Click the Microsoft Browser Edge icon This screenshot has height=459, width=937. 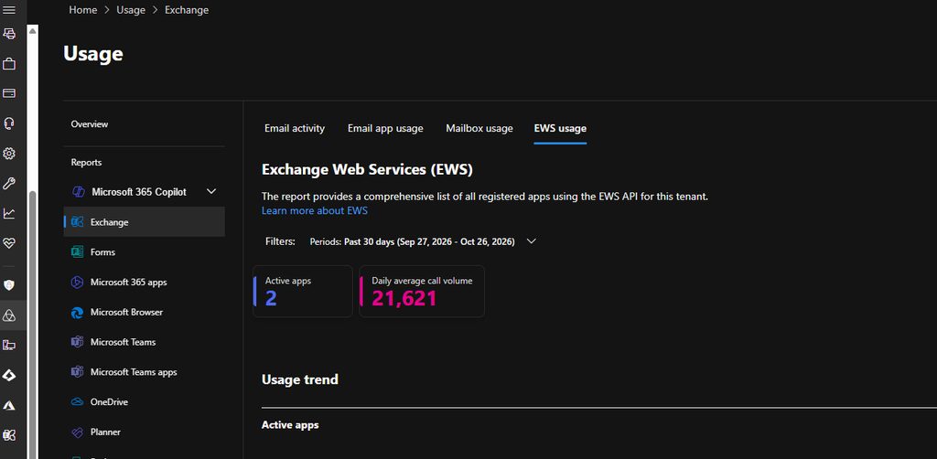point(77,312)
